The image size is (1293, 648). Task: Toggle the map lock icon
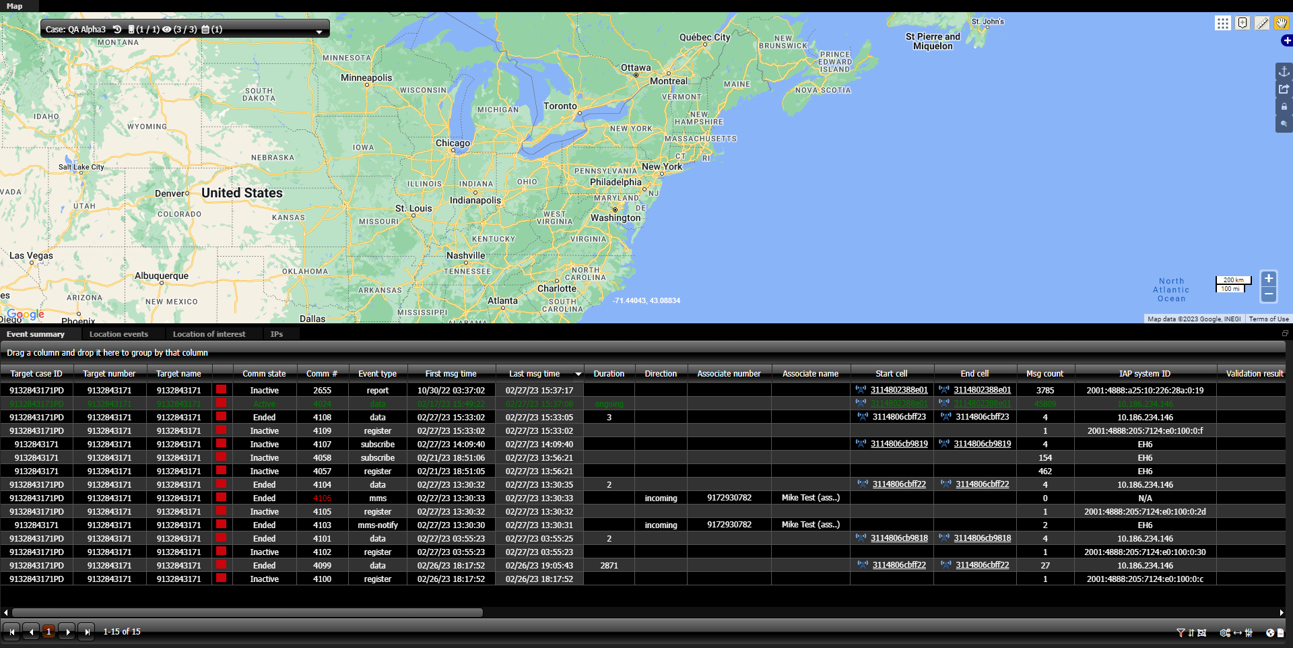1284,106
